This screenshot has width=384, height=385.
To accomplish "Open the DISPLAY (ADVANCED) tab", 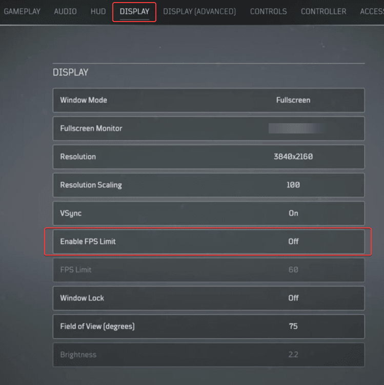I will point(199,11).
